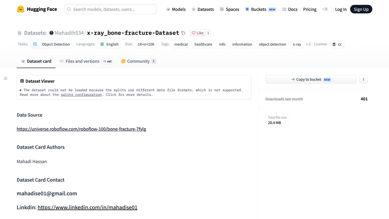Click the Sign Up button
389x219 pixels.
(x=361, y=9)
